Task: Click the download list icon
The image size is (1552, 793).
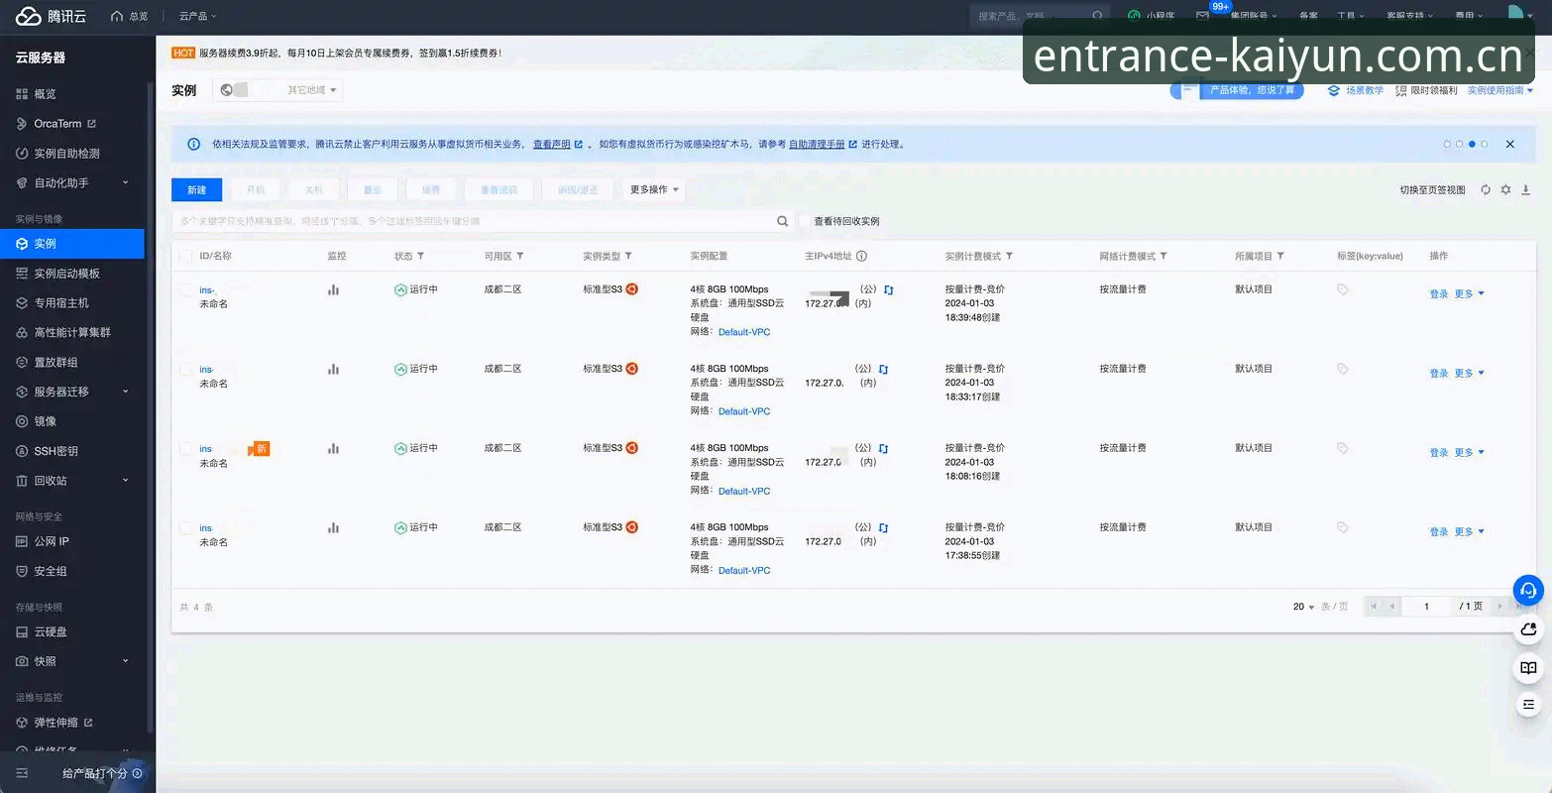Action: pos(1526,189)
